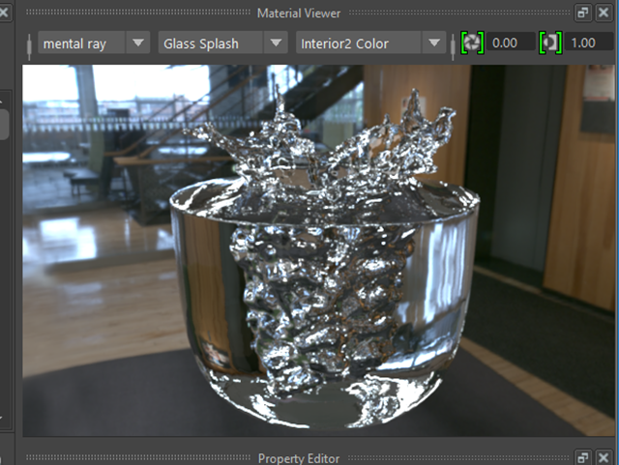Click the toolbar grip handle before exposure icon
The height and width of the screenshot is (465, 619).
point(453,46)
